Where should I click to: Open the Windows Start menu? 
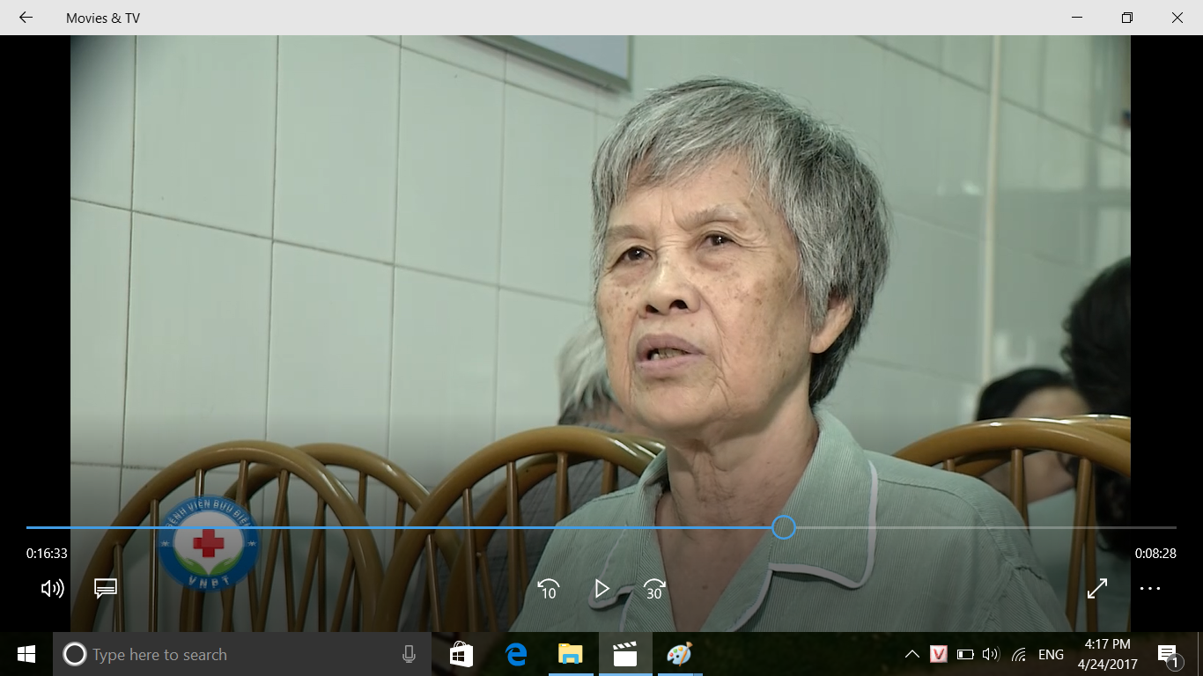pos(26,654)
